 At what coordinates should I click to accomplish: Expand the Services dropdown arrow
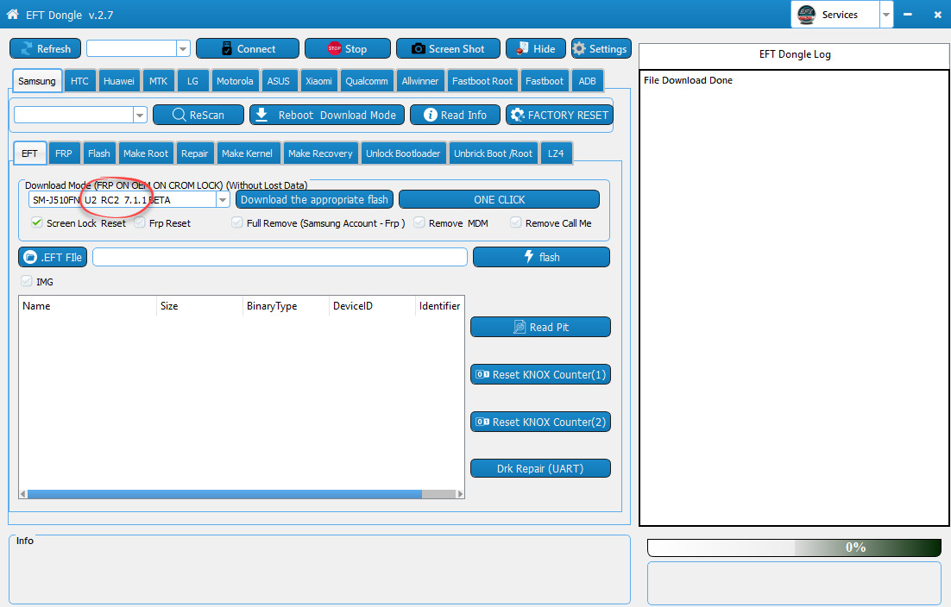tap(886, 15)
